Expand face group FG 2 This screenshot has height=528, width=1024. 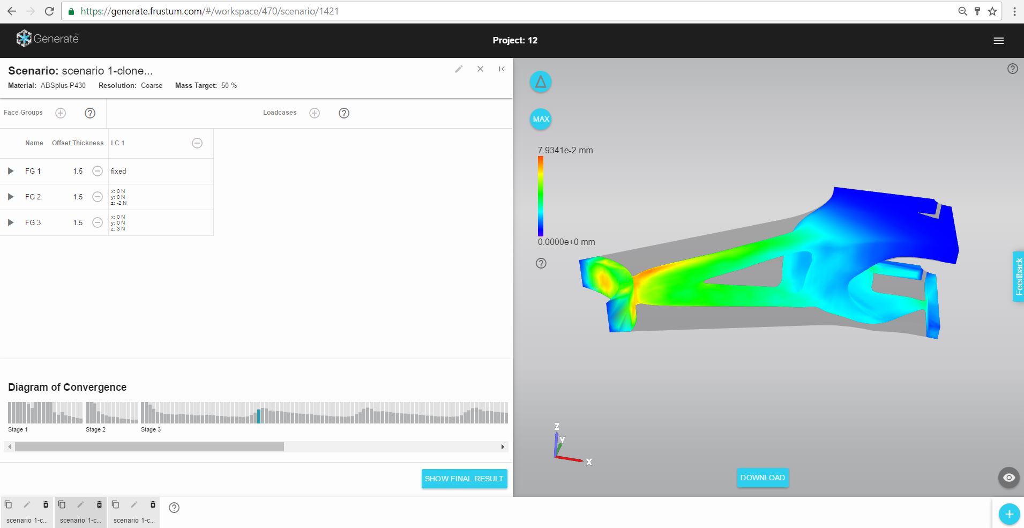coord(10,197)
